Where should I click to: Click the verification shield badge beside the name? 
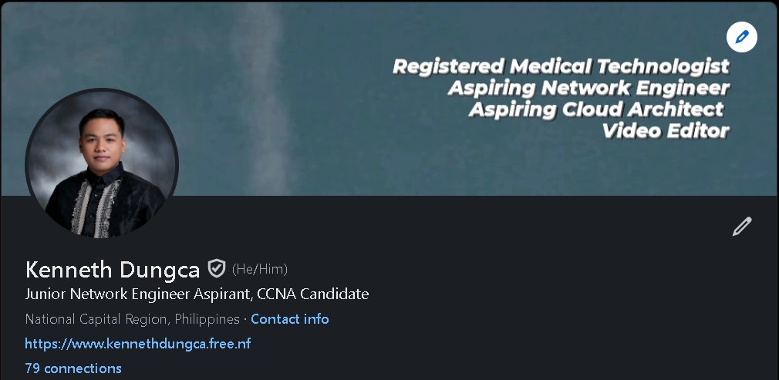217,268
